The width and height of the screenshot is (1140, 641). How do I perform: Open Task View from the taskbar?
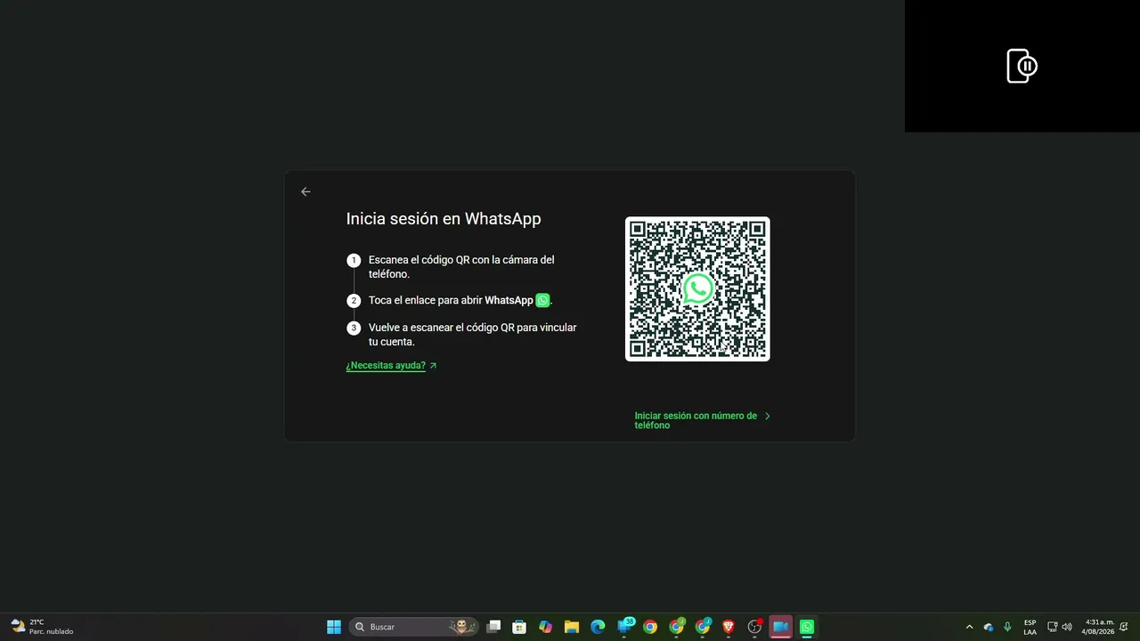pos(493,627)
